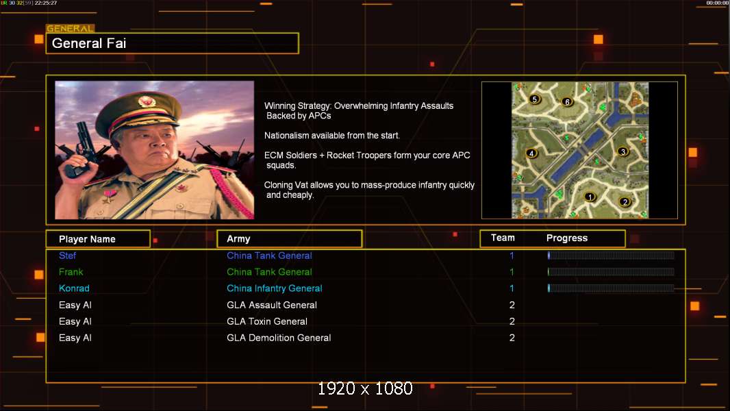Click start position marker 4 on map
The image size is (730, 411).
point(531,153)
